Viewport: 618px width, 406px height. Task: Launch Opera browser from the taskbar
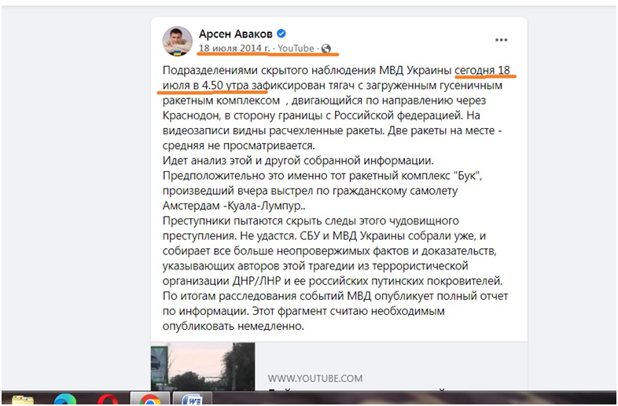(108, 399)
